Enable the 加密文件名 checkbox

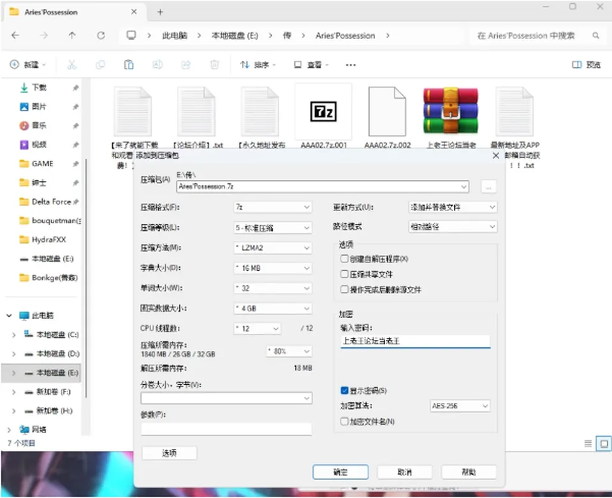coord(344,421)
